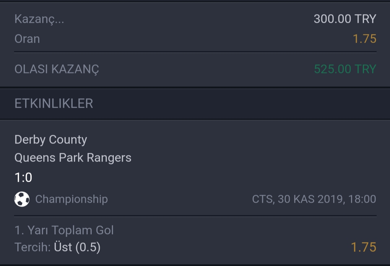Click the divider line above OLASI KAZANÇ
The width and height of the screenshot is (390, 266).
(195, 52)
